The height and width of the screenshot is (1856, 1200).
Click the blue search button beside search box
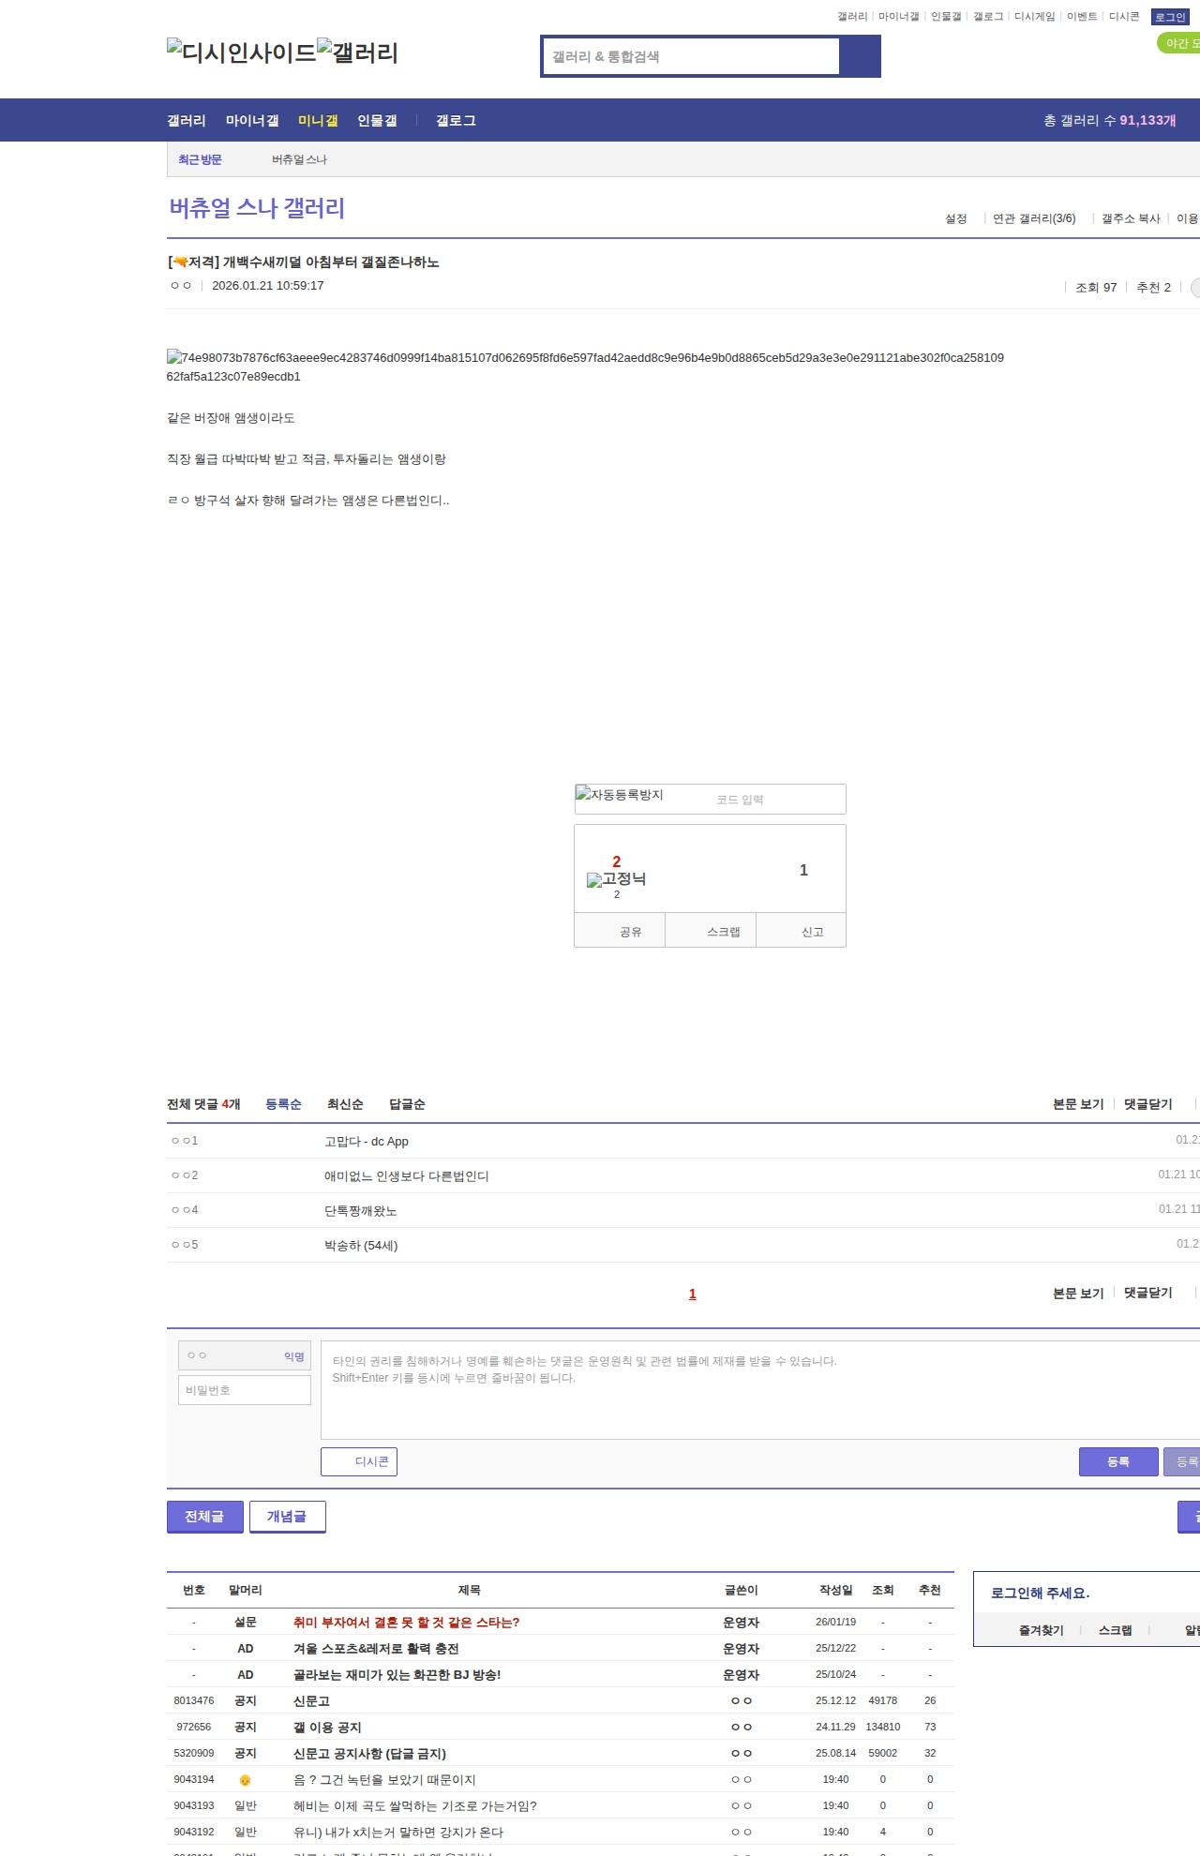click(x=860, y=56)
